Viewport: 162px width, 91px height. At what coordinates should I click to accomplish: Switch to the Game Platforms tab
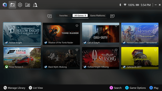coord(98,16)
